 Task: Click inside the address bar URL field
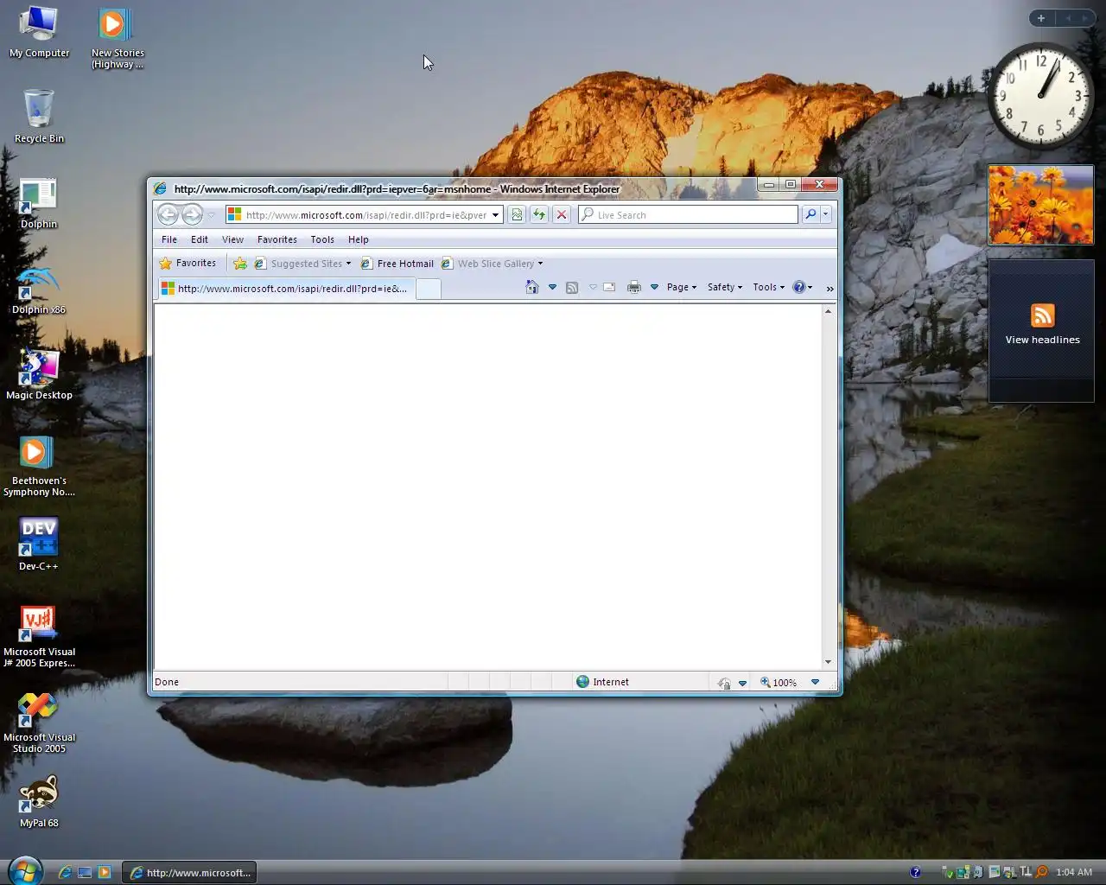pyautogui.click(x=366, y=215)
